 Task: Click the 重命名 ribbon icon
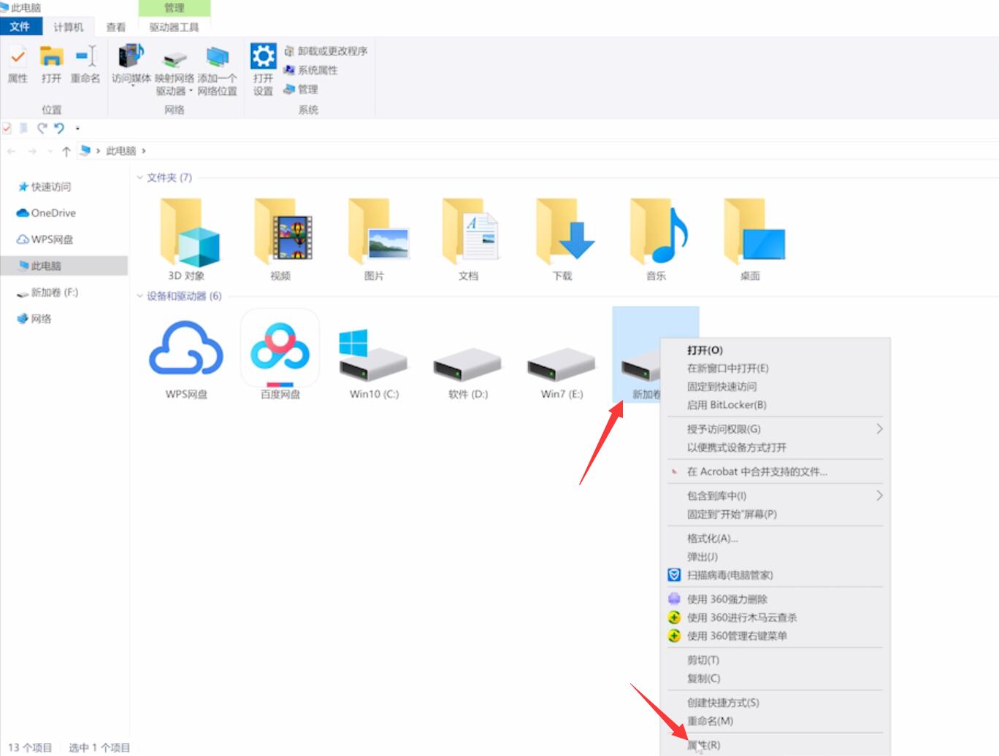click(x=85, y=63)
